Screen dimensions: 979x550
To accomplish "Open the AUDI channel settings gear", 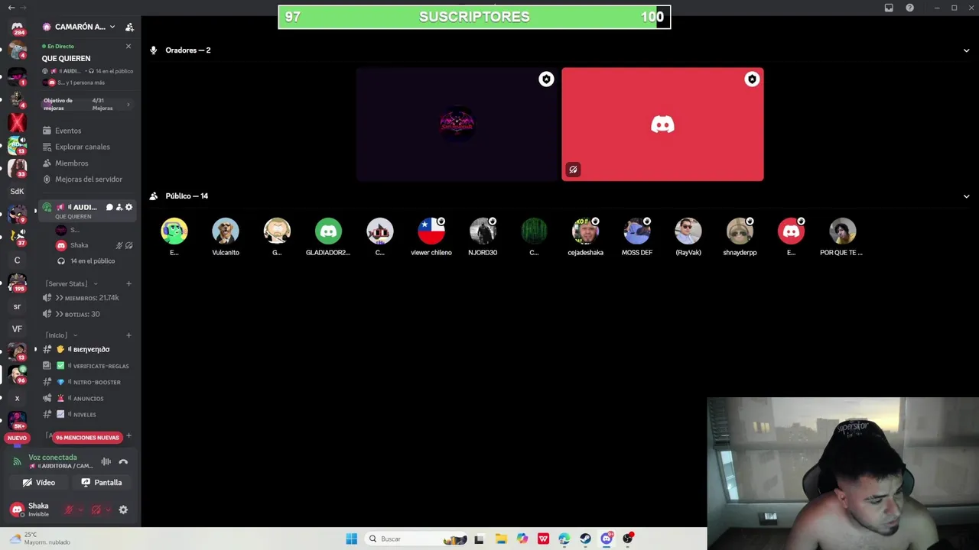I will pos(128,207).
